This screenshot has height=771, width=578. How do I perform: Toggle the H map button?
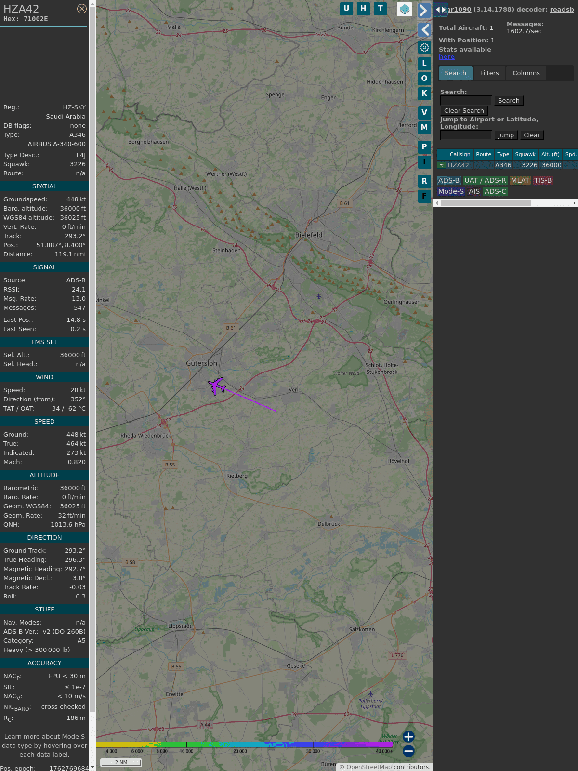363,9
